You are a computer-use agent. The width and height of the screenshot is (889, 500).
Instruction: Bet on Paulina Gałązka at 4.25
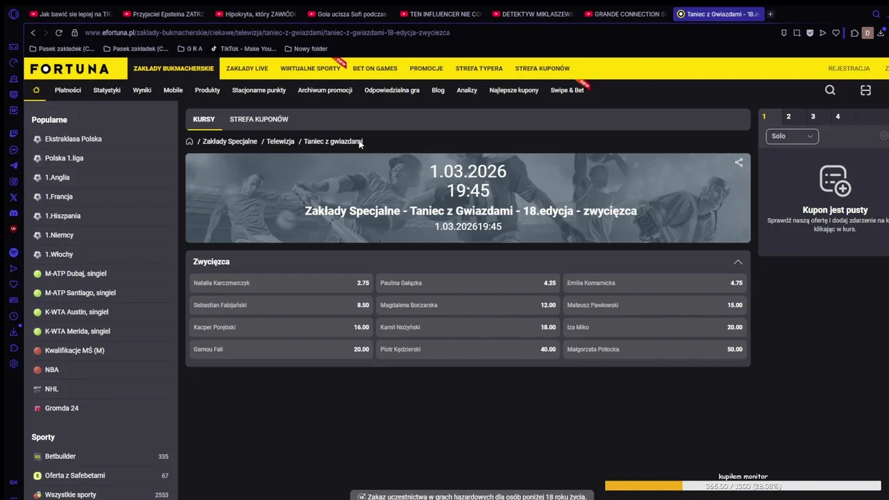468,283
